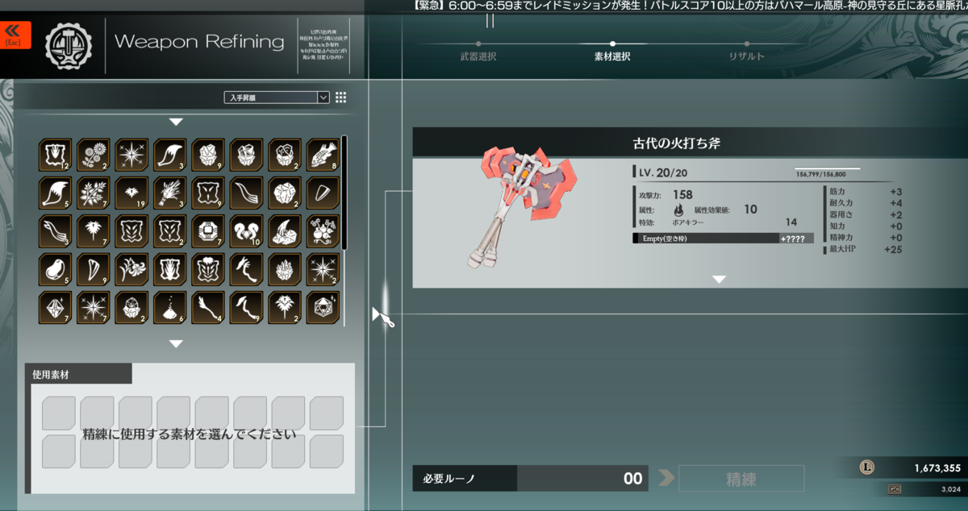Page up using arrow above material grid
Image resolution: width=968 pixels, height=511 pixels.
(176, 122)
